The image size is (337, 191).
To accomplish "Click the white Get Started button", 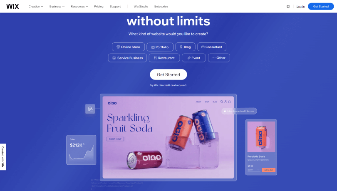I will coord(168,74).
